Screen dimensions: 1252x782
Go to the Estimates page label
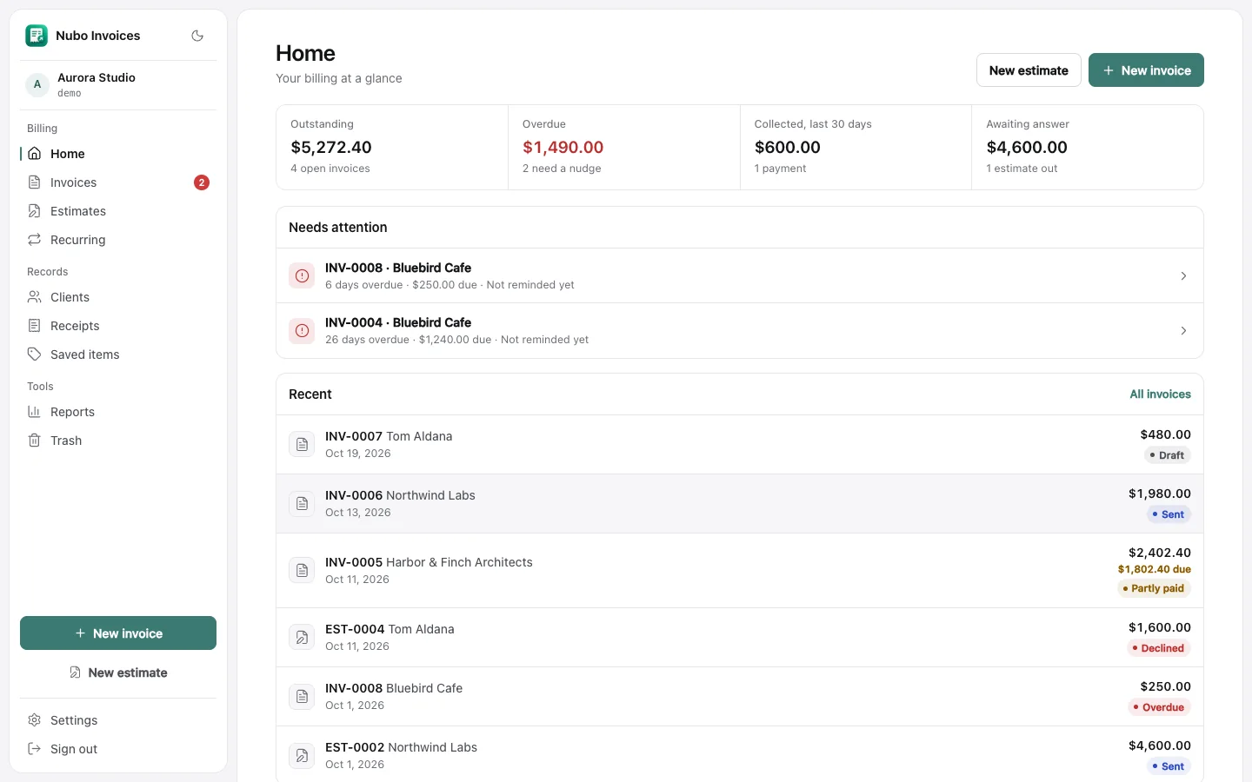(78, 211)
